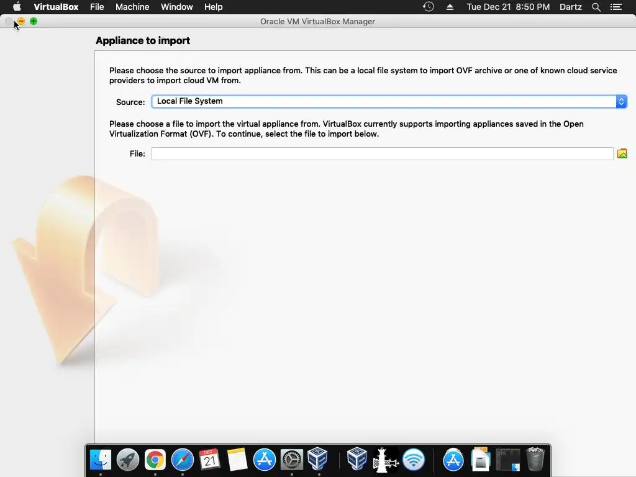Open Finder from the Dock

[100, 460]
